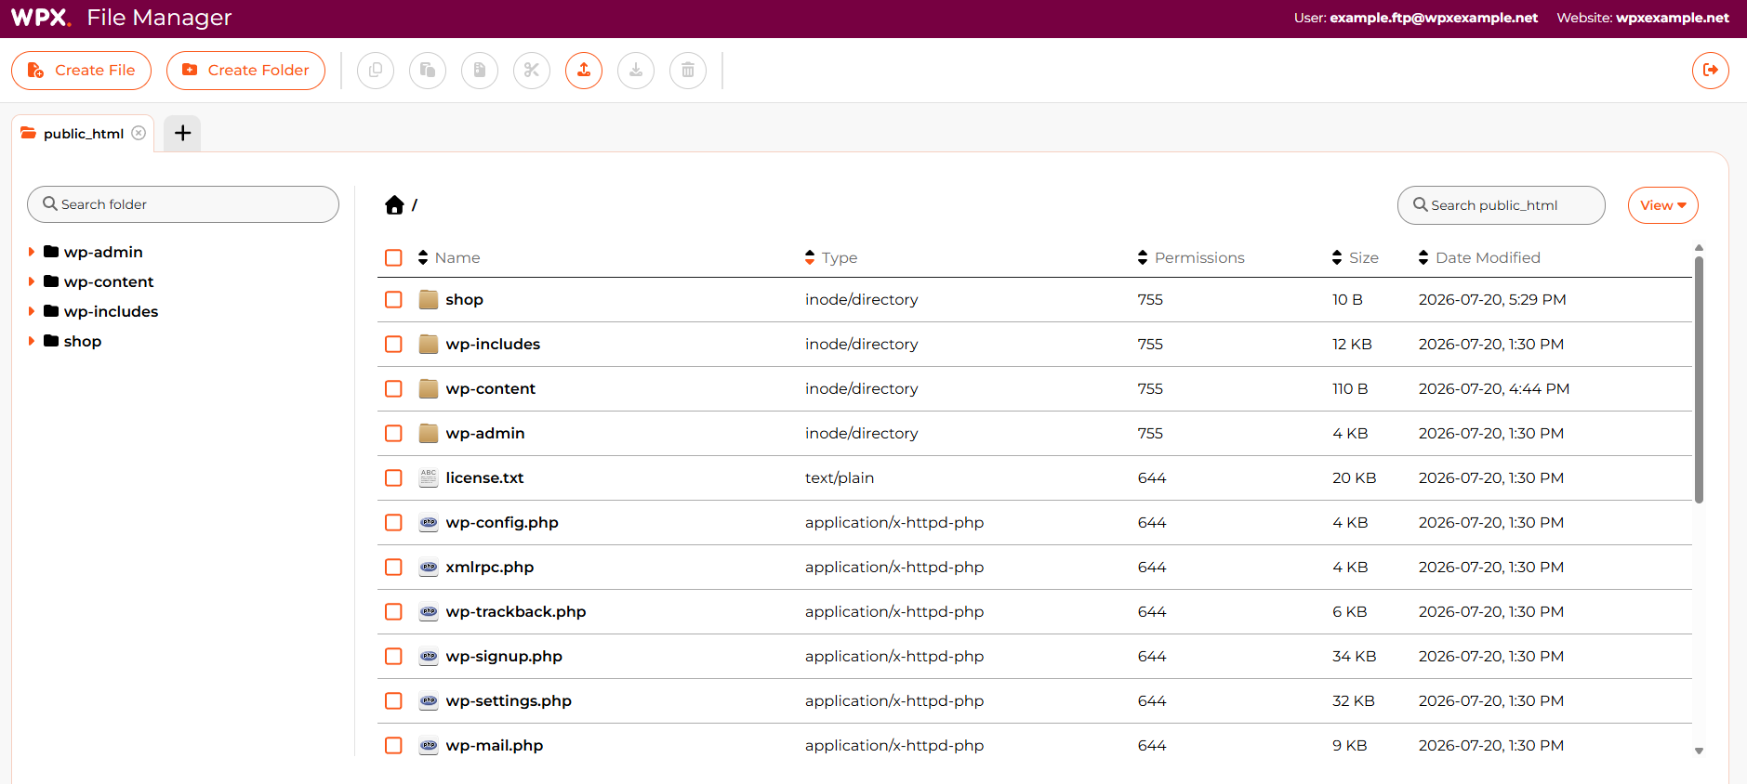Select the wp-mail.php checkbox
Image resolution: width=1747 pixels, height=784 pixels.
click(x=394, y=745)
